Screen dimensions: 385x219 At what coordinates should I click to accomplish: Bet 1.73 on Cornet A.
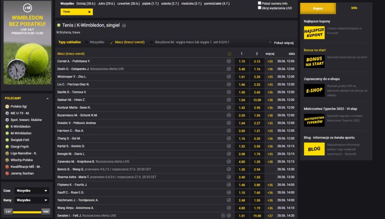click(x=242, y=61)
